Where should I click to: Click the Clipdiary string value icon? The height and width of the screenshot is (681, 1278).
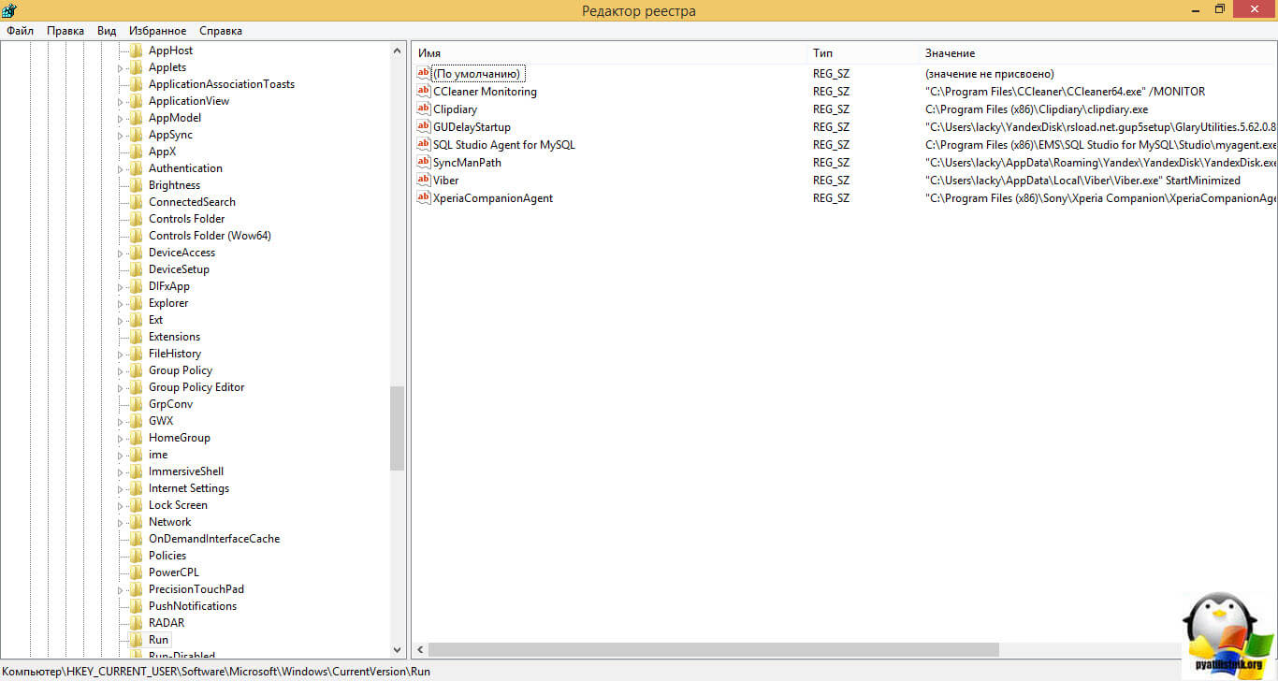423,109
